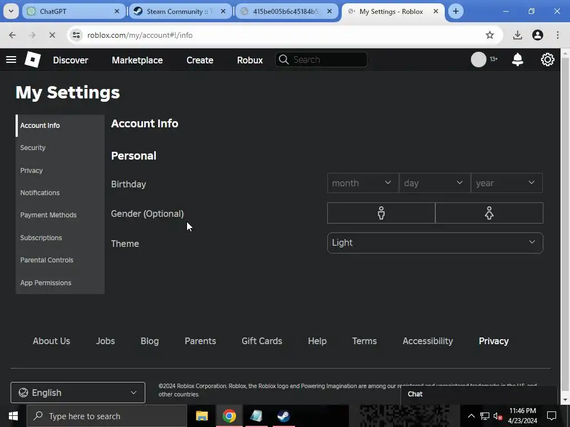View site information icon in address bar

(76, 35)
